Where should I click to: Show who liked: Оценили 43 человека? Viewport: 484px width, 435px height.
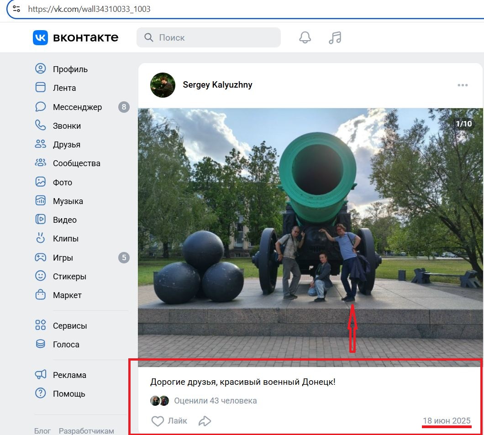click(215, 401)
